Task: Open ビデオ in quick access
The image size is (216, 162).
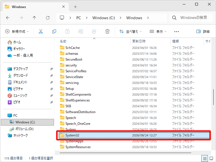Action: pyautogui.click(x=14, y=102)
